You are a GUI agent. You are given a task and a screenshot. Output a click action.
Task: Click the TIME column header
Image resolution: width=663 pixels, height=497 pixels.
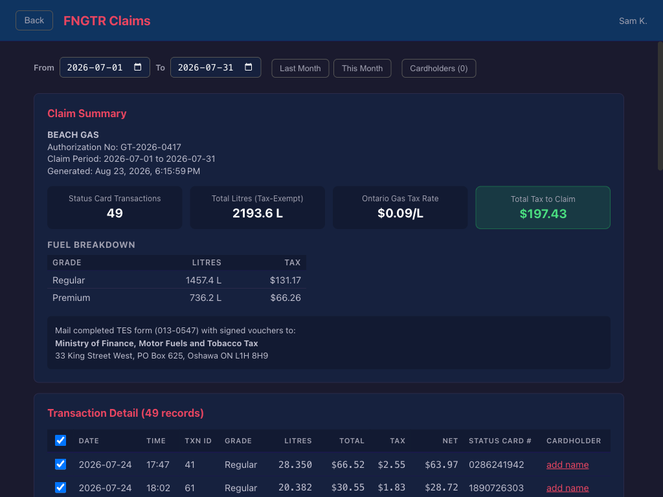(156, 441)
